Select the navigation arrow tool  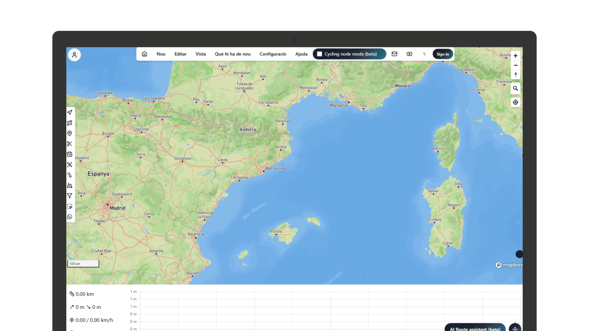coord(69,113)
